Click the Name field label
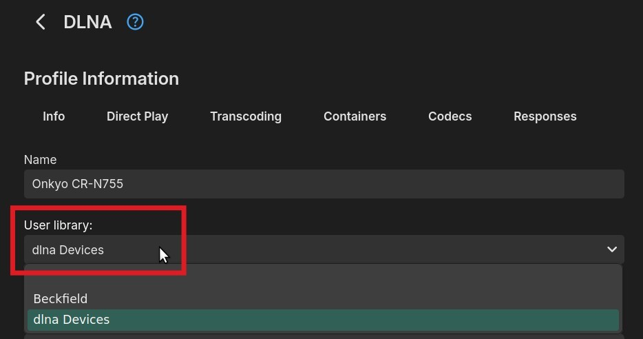The image size is (643, 339). pyautogui.click(x=40, y=160)
